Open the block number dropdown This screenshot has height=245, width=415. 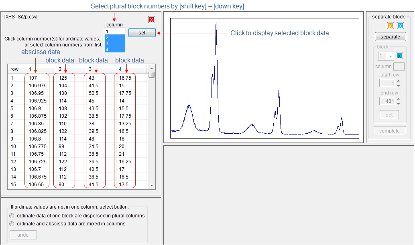(386, 56)
